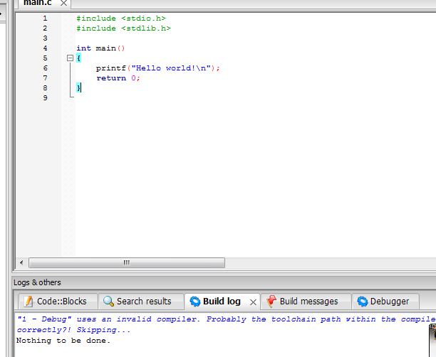The width and height of the screenshot is (436, 357).
Task: Click the gear icon on Build log tab
Action: pos(195,302)
